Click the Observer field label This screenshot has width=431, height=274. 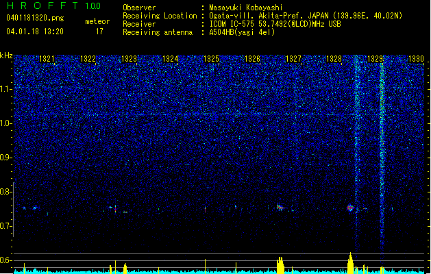coord(139,8)
